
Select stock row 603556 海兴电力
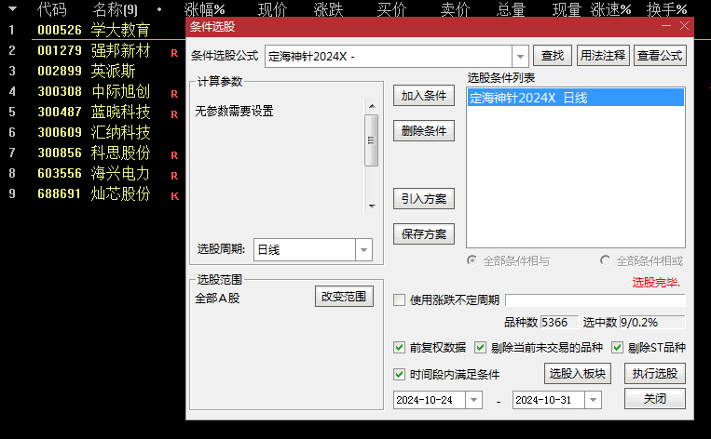point(93,173)
